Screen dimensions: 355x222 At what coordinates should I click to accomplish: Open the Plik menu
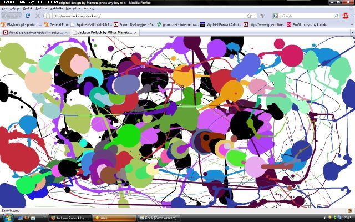click(x=4, y=8)
